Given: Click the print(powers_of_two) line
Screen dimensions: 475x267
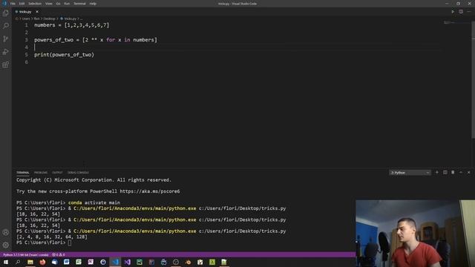Looking at the screenshot, I should tap(65, 55).
